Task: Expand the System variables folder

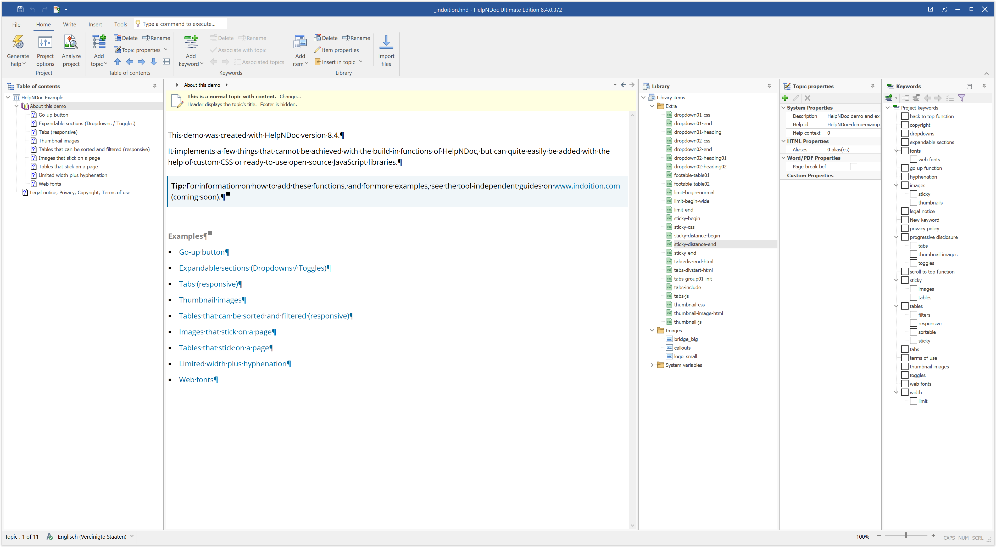Action: click(652, 365)
